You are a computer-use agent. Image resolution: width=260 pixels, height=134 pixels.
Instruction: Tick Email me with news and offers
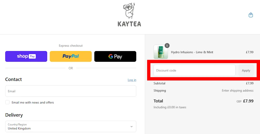coord(8,102)
